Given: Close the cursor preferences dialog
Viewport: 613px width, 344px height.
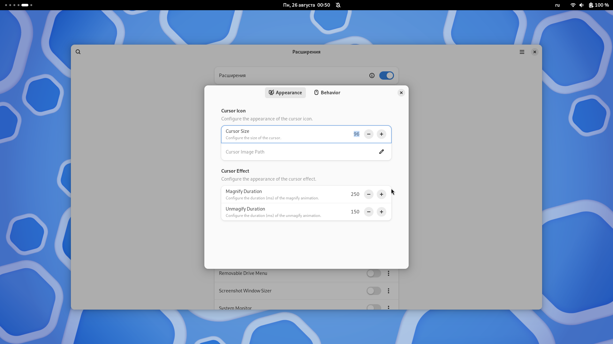Looking at the screenshot, I should (401, 93).
